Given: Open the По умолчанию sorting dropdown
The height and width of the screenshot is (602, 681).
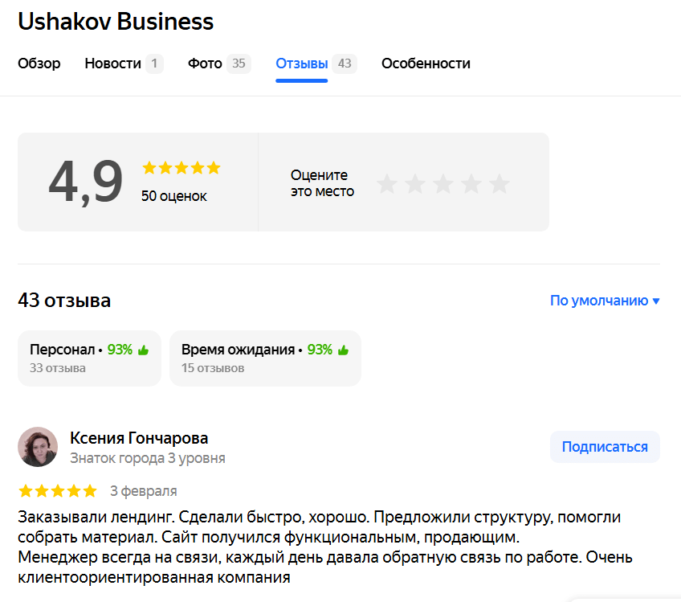Looking at the screenshot, I should [599, 301].
